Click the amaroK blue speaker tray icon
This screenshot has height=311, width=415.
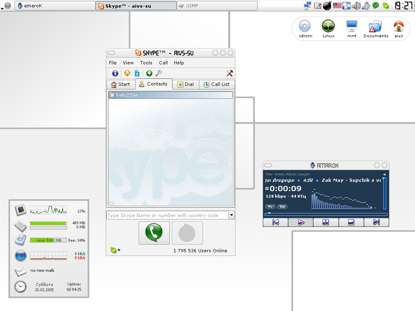pos(366,6)
